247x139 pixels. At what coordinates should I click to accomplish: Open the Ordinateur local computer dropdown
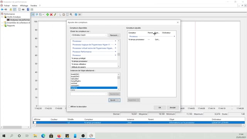(x=106, y=35)
